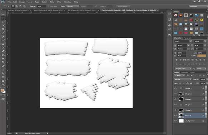The image size is (208, 135).
Task: Open the Crisp anti-aliasing dropdown
Action: coord(201,69)
